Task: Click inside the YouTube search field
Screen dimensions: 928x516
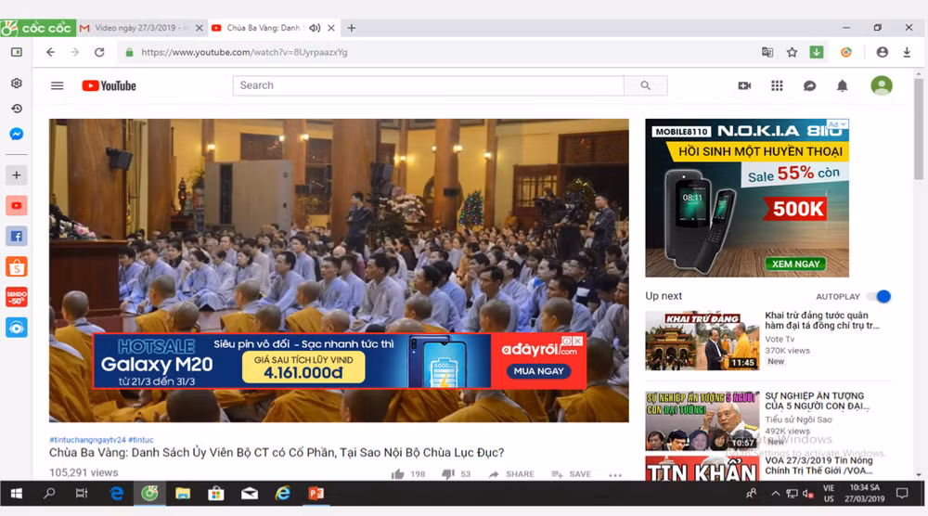Action: click(429, 85)
